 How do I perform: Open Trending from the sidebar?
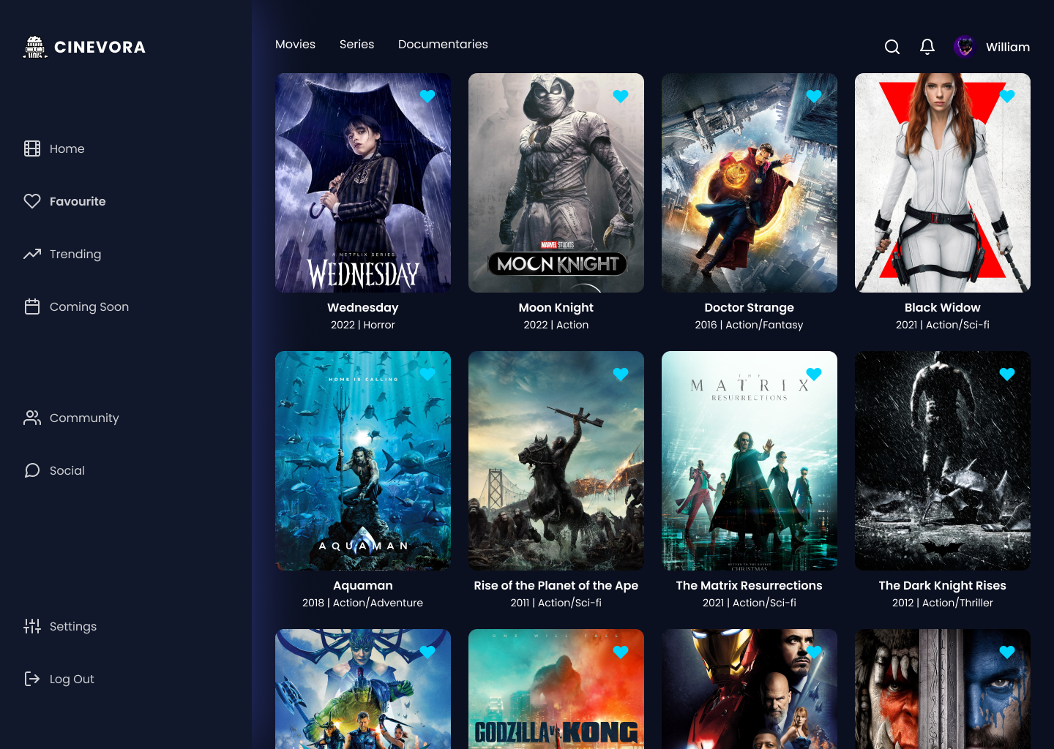[x=75, y=254]
